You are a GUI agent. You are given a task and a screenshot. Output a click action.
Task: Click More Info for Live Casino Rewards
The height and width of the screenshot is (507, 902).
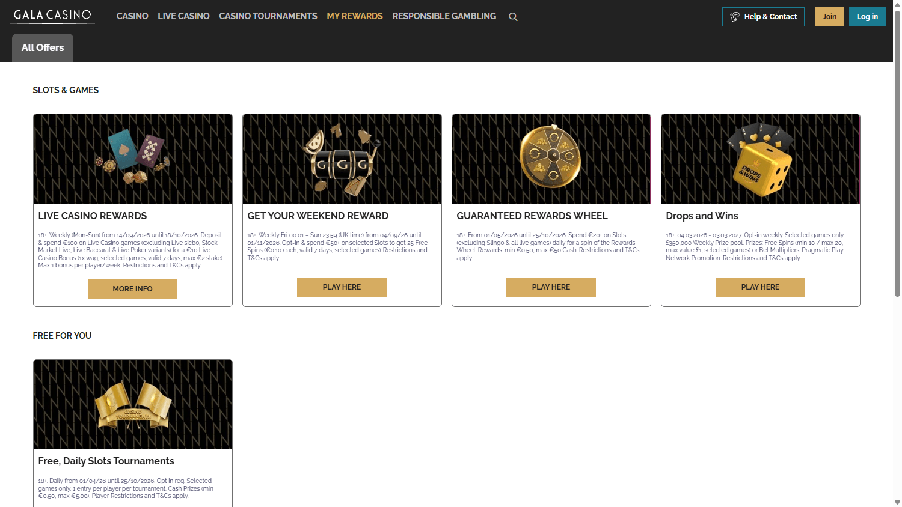(132, 289)
